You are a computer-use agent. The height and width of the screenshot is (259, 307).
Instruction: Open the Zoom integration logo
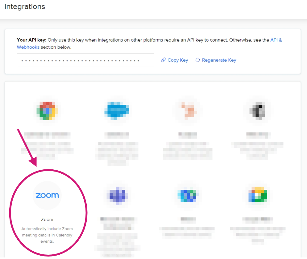pyautogui.click(x=47, y=196)
